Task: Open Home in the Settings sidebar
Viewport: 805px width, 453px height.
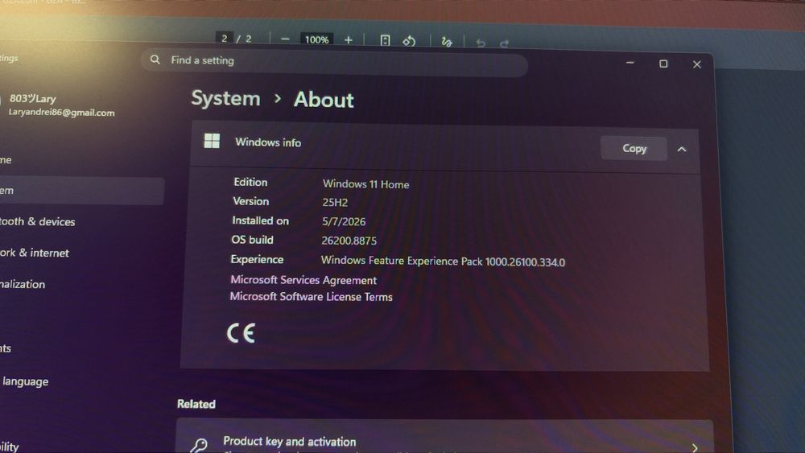Action: (x=6, y=160)
